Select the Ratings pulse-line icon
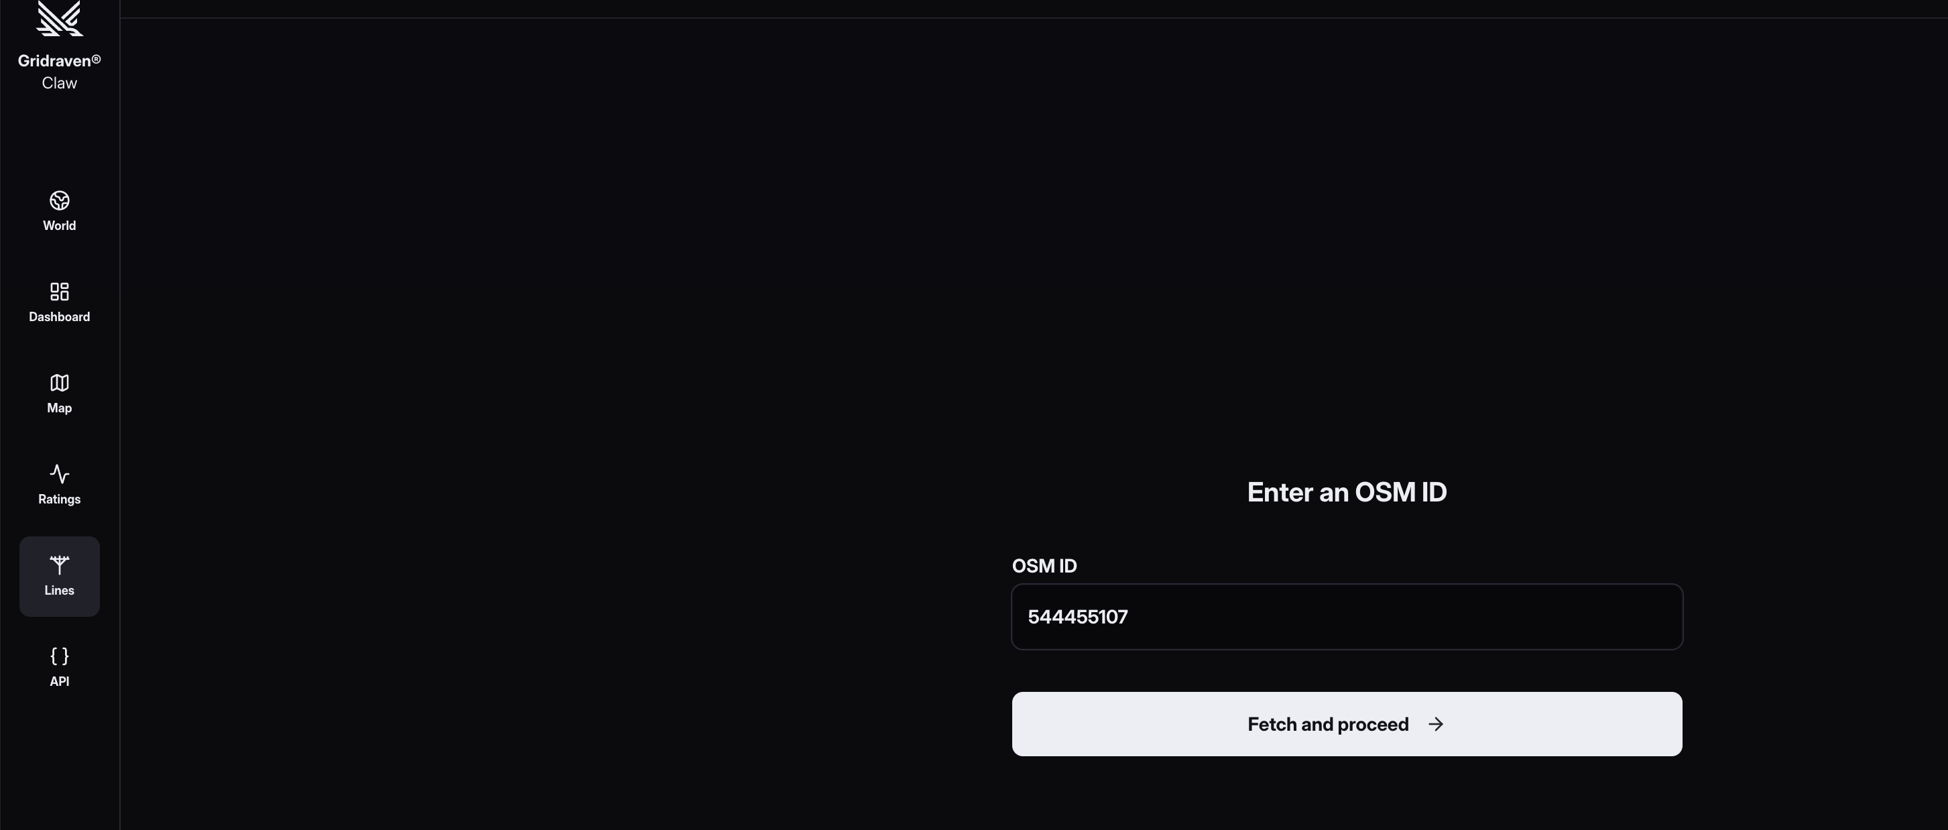 [x=60, y=473]
